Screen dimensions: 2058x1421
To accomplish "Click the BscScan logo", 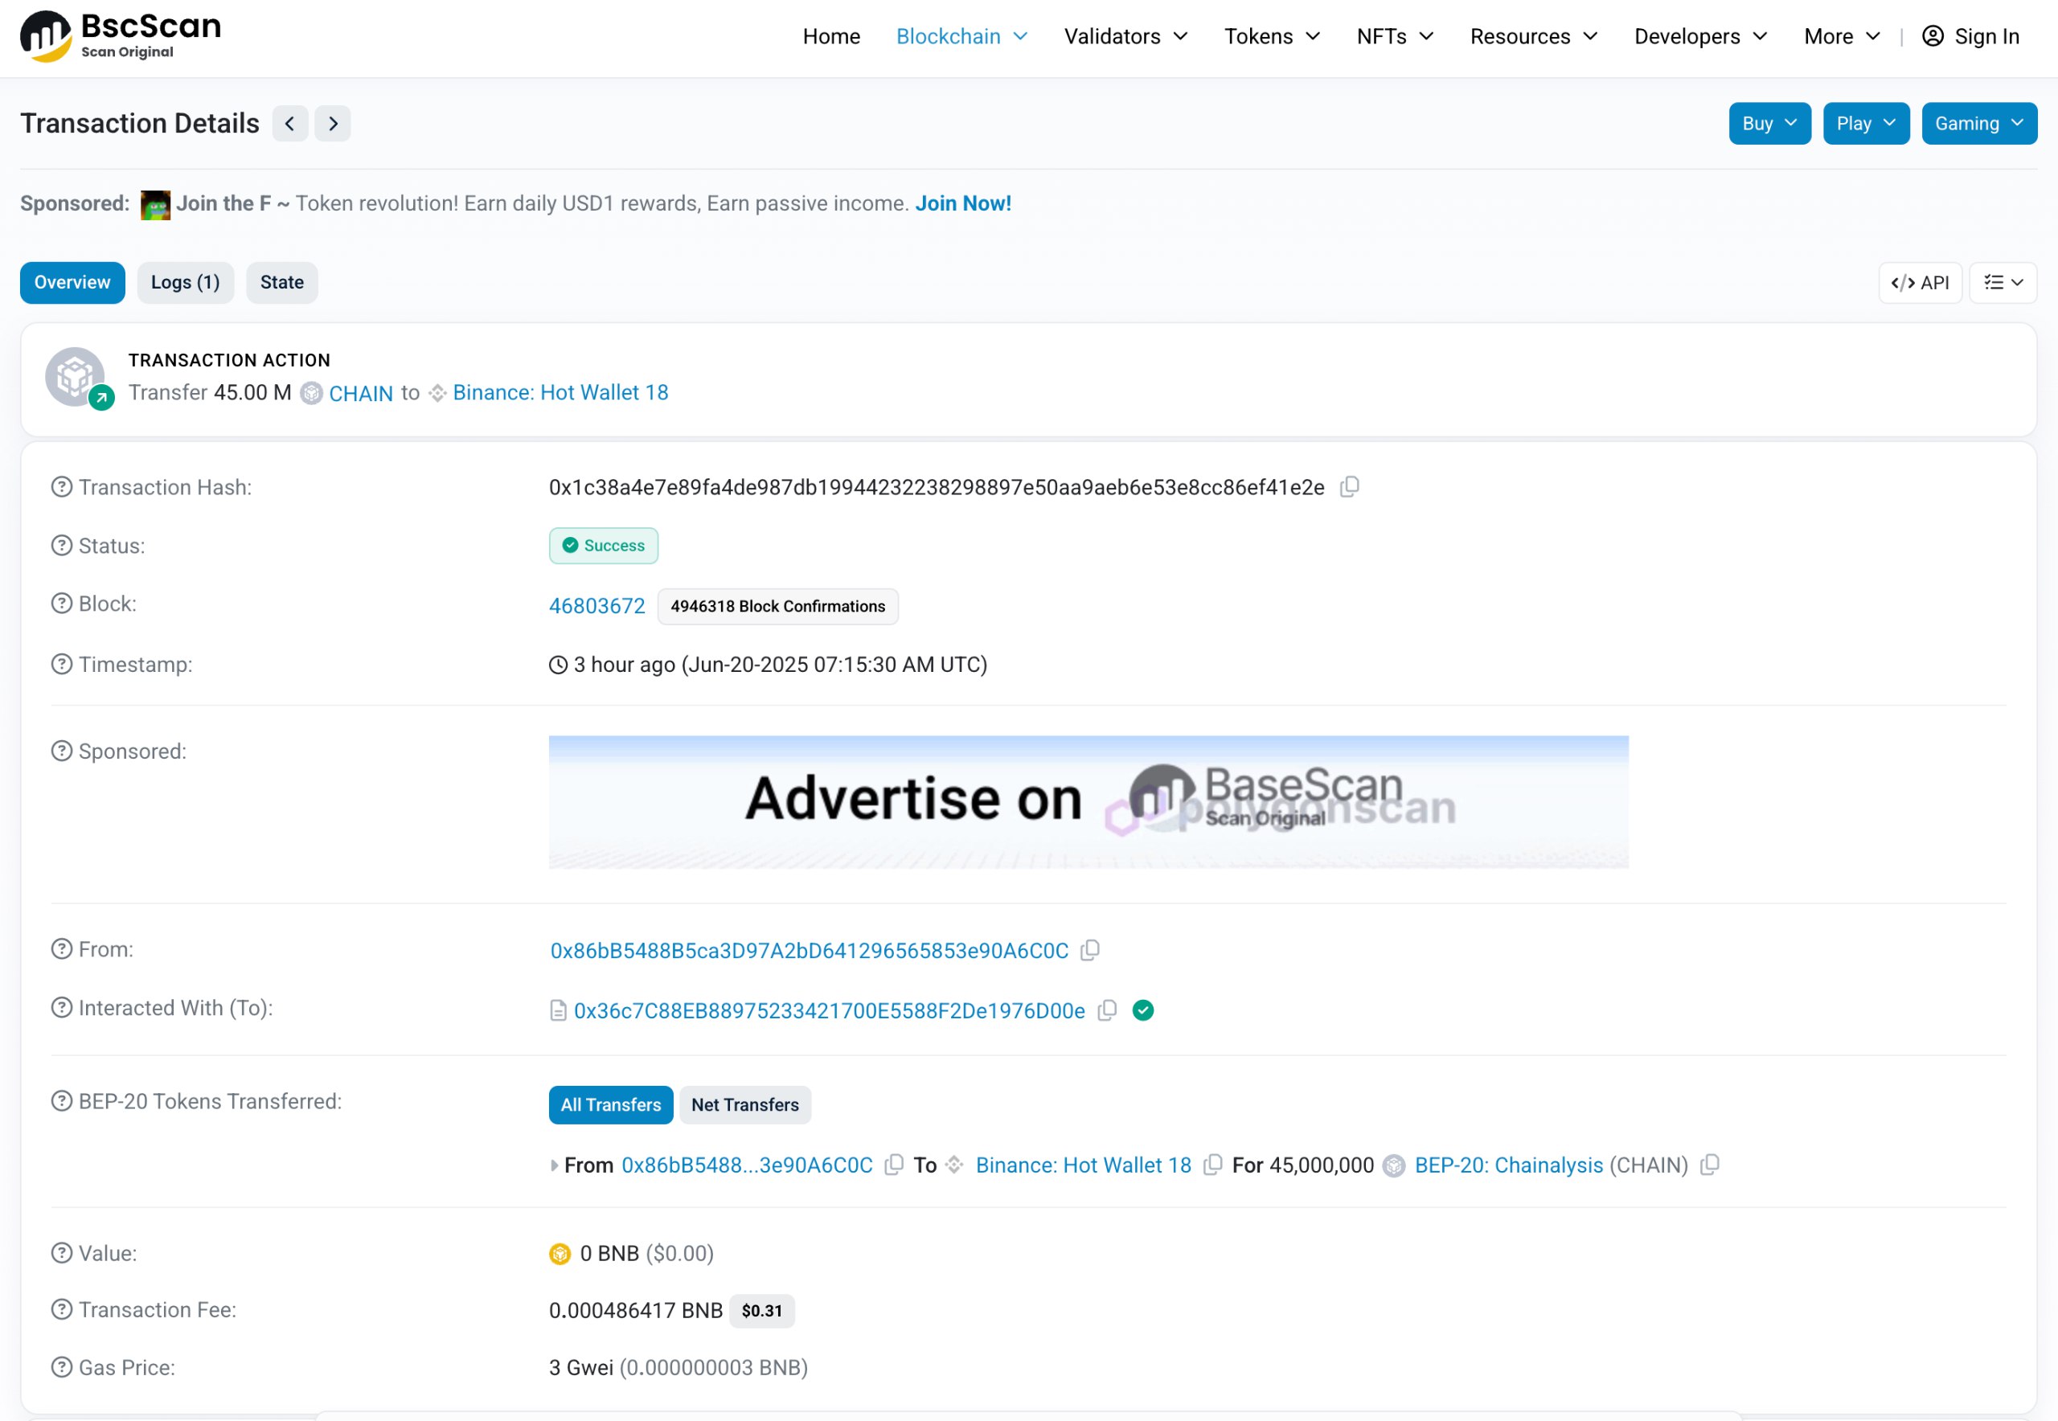I will 121,36.
